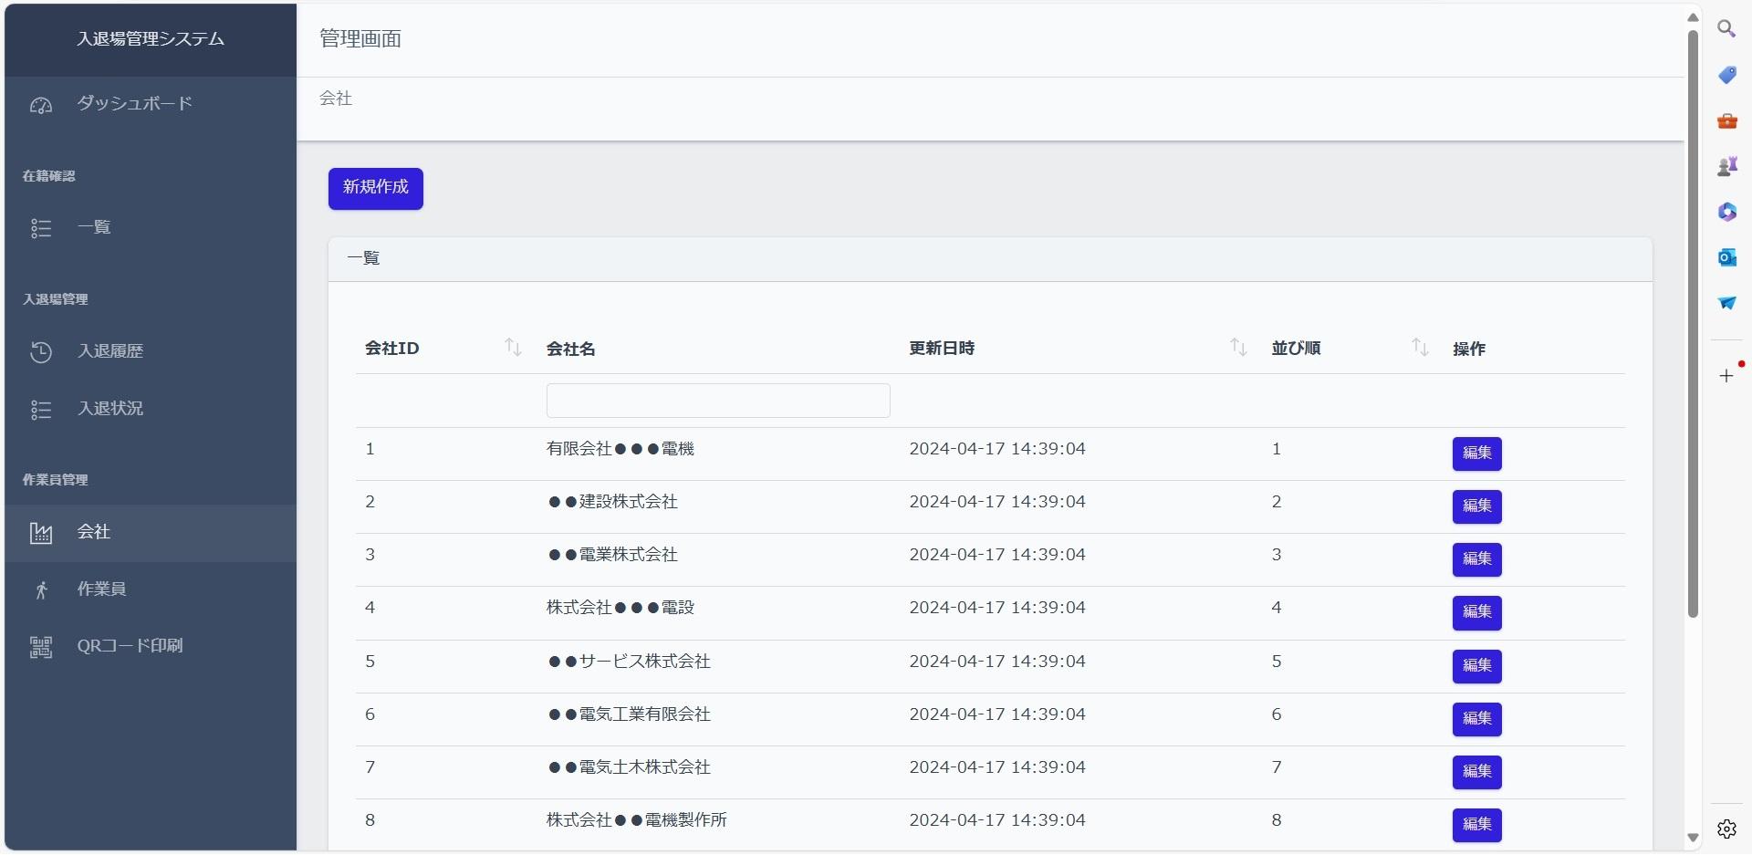Open 一覧 under 在籍確認
1752x855 pixels.
tap(151, 227)
